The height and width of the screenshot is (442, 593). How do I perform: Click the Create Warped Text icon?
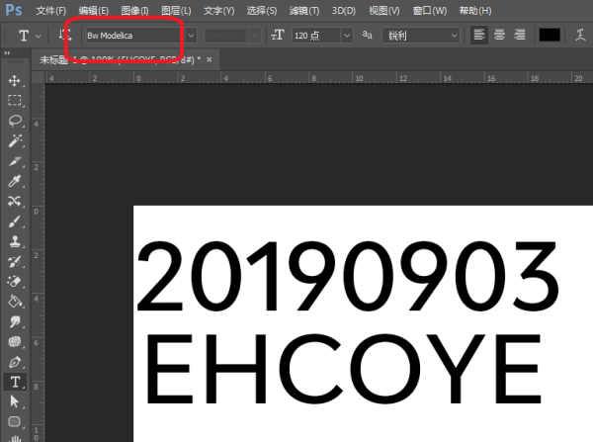point(580,36)
